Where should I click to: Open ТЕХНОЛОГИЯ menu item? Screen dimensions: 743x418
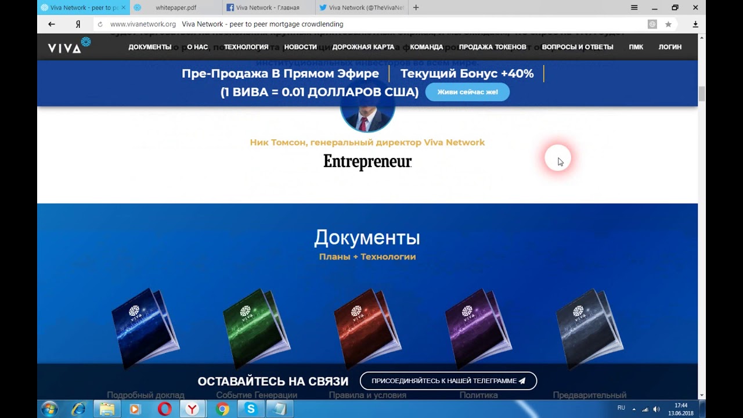(246, 47)
